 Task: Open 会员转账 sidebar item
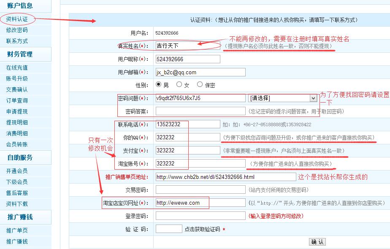click(17, 144)
